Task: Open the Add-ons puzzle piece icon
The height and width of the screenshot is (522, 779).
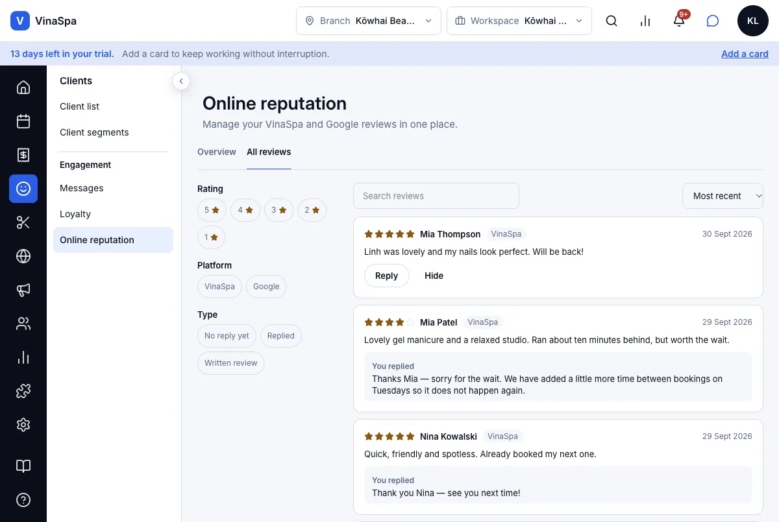Action: pos(23,391)
